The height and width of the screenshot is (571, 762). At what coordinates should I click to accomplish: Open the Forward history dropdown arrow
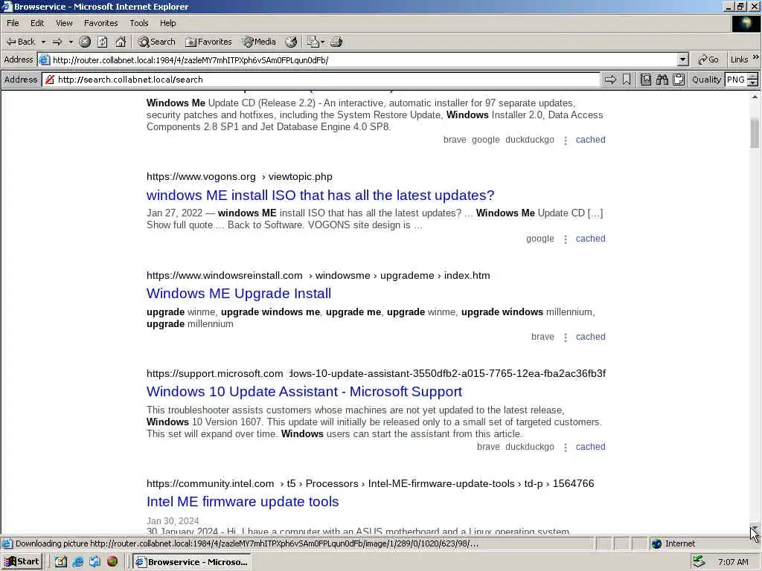[71, 42]
